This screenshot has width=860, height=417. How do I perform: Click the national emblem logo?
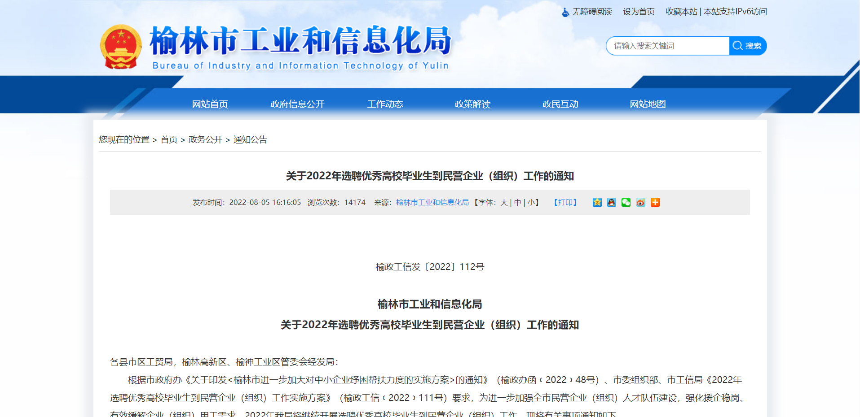pyautogui.click(x=120, y=47)
